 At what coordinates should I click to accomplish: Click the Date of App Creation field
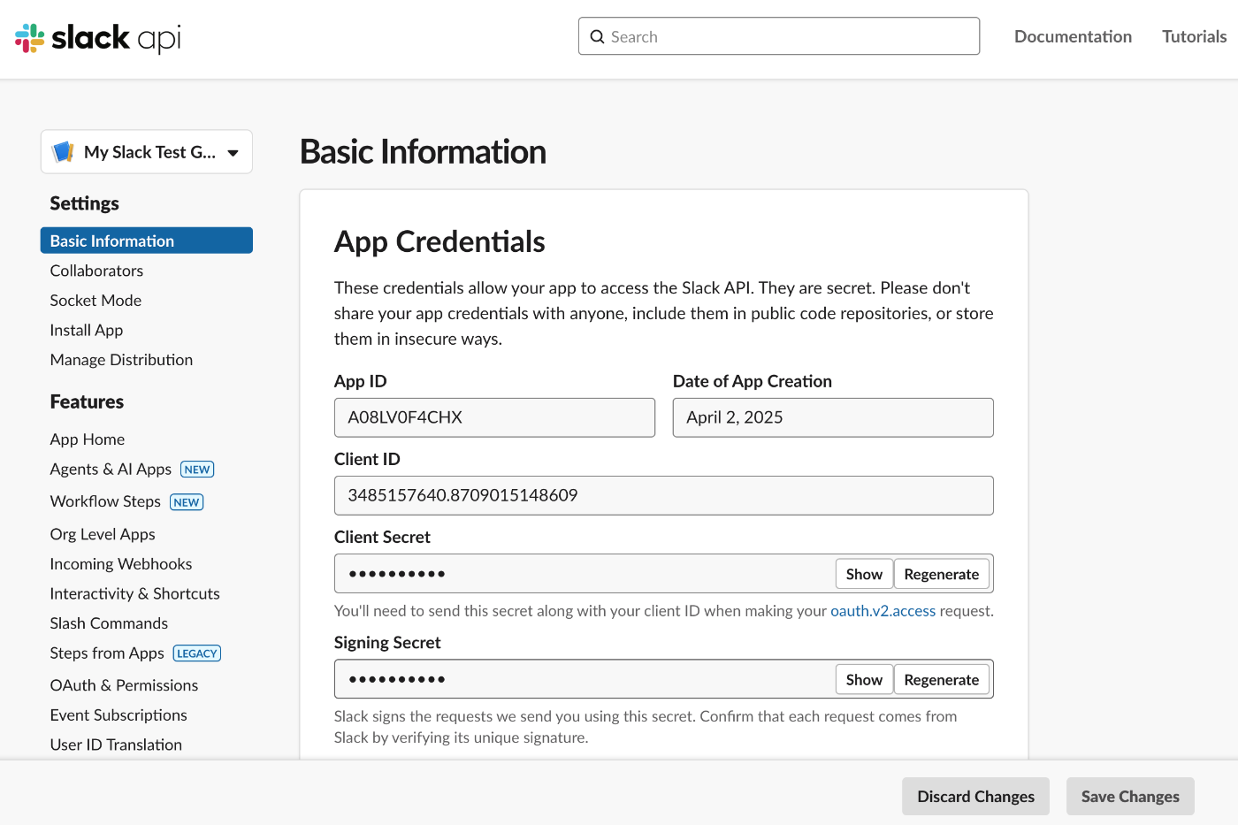(833, 417)
